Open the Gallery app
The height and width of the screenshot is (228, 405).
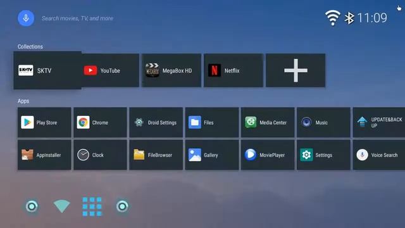point(212,155)
